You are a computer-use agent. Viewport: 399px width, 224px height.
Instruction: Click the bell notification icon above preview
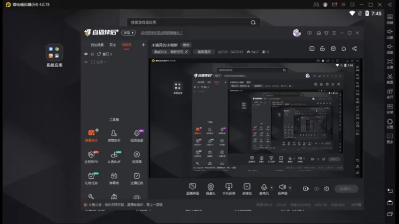click(x=344, y=49)
